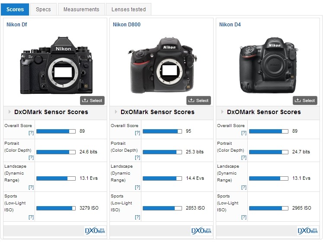Screen dimensions: 323x242
Task: Click the DxOMark logo under Nikon D800
Action: (x=200, y=230)
